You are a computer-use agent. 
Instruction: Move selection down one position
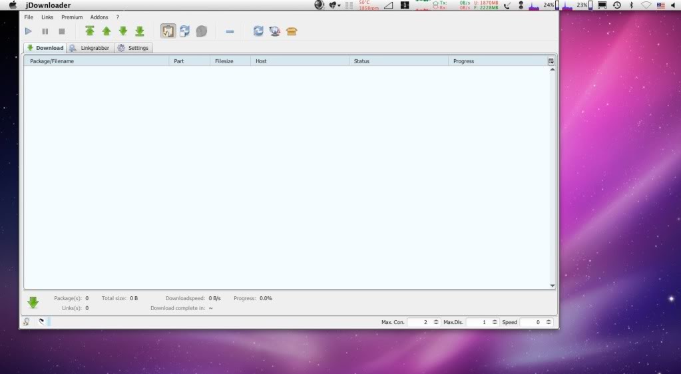(123, 31)
